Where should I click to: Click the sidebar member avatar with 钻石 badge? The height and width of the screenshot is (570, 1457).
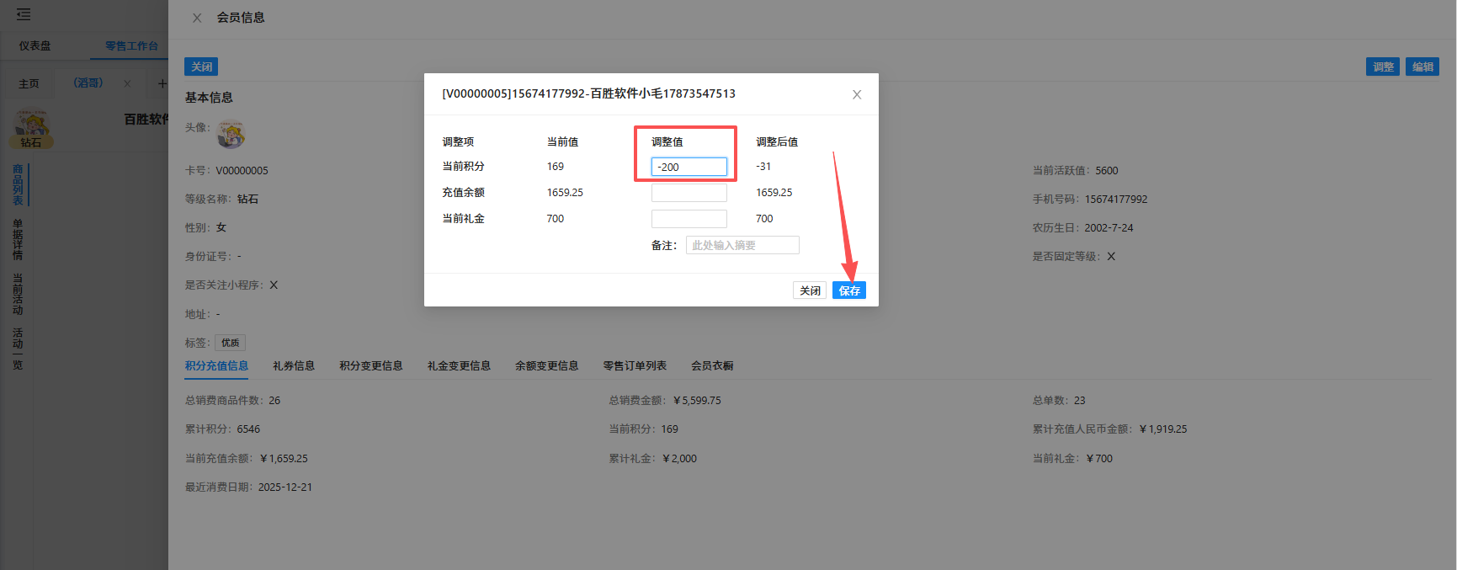coord(32,129)
